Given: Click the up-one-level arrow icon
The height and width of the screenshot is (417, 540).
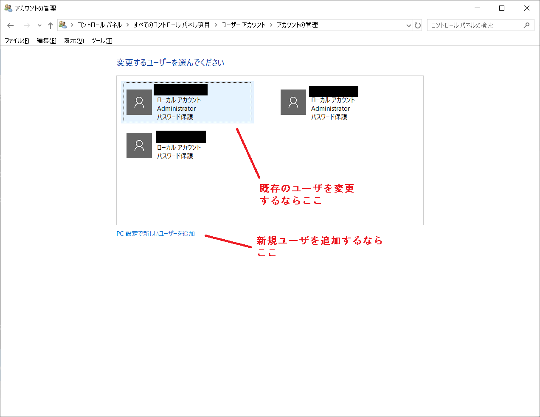Looking at the screenshot, I should click(50, 25).
